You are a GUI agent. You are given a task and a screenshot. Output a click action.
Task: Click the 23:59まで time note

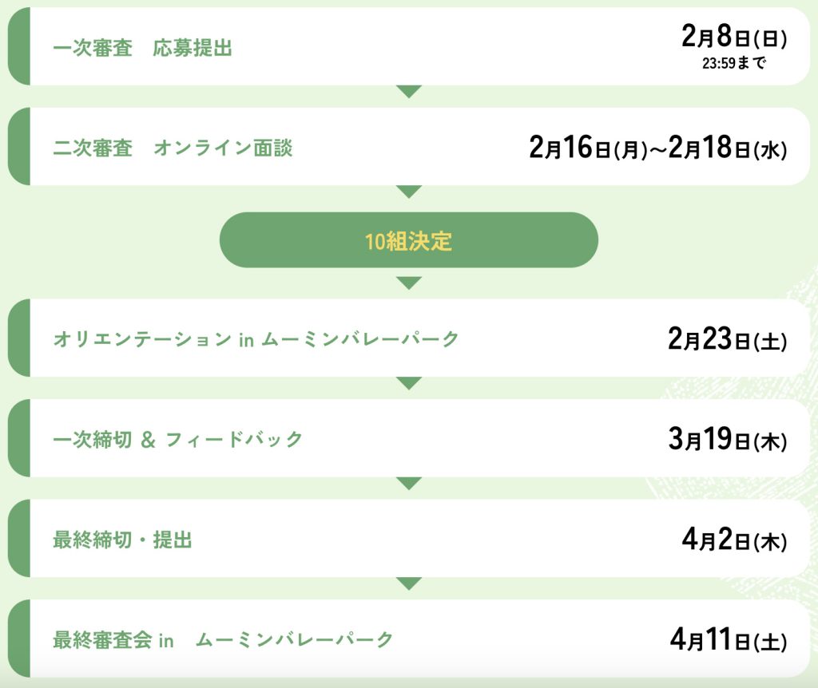[x=734, y=63]
